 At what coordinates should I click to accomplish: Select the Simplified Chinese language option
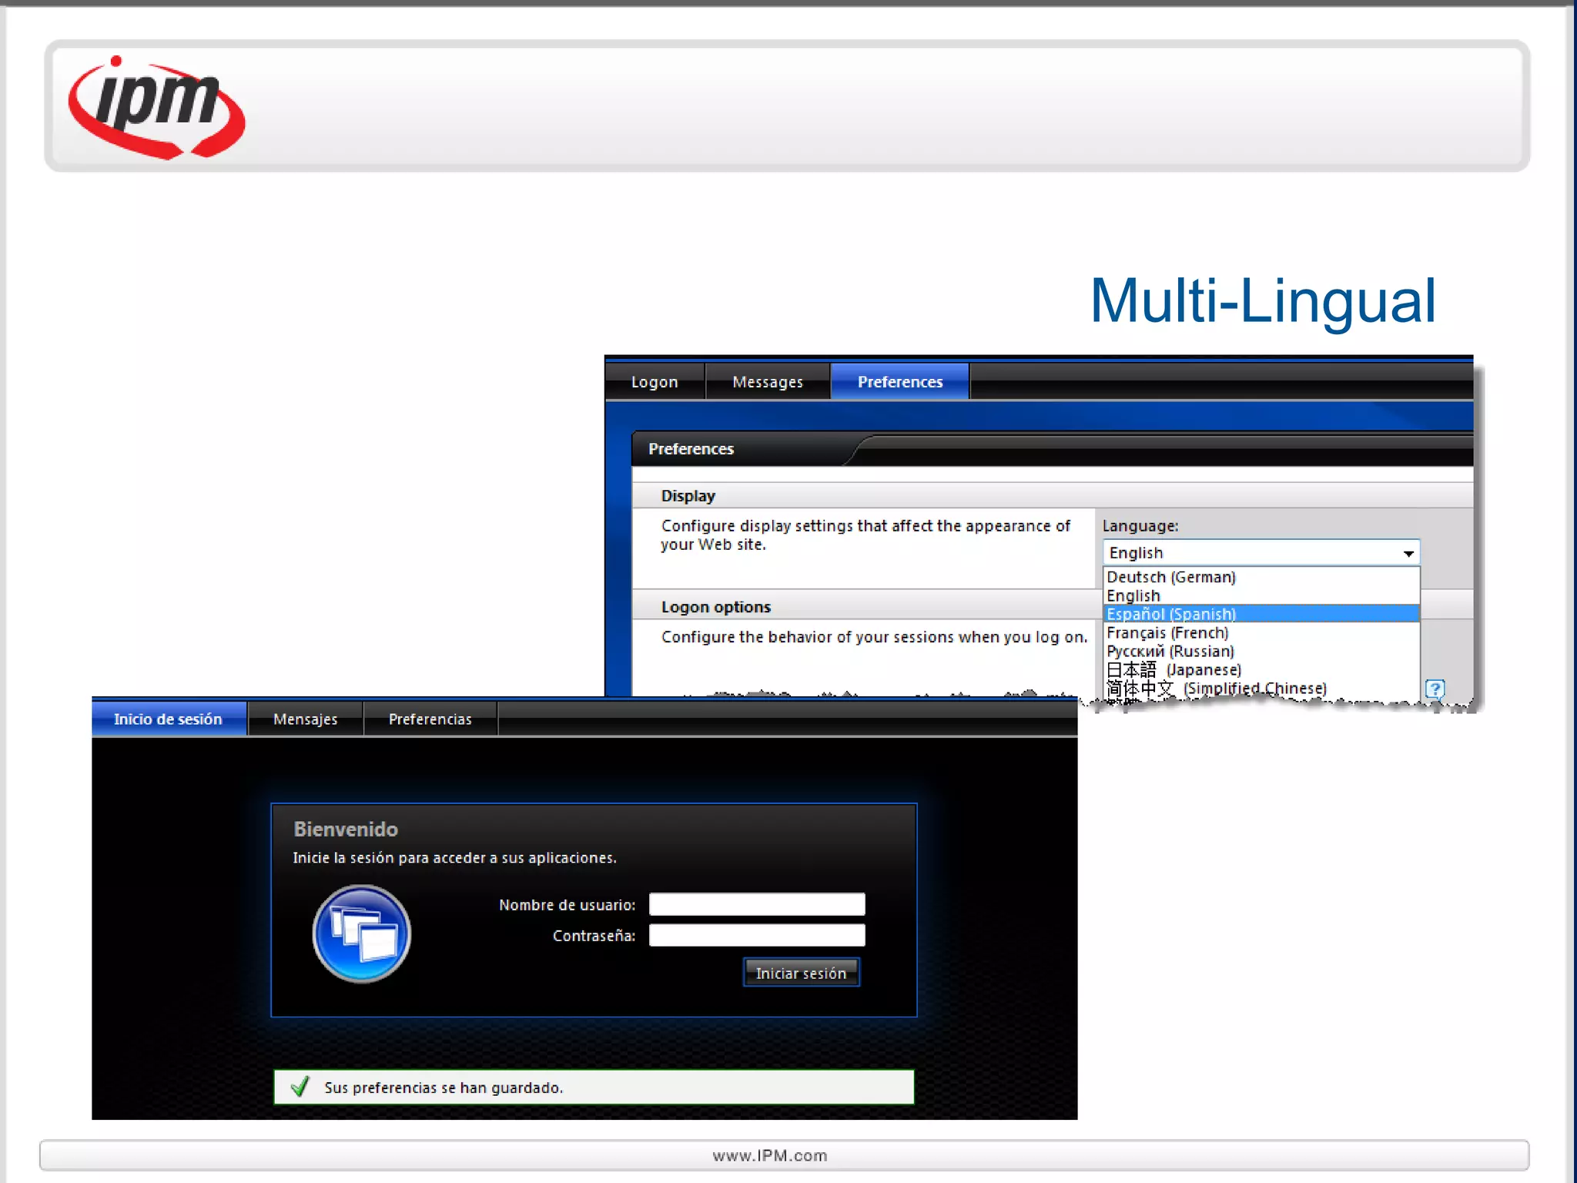point(1261,688)
